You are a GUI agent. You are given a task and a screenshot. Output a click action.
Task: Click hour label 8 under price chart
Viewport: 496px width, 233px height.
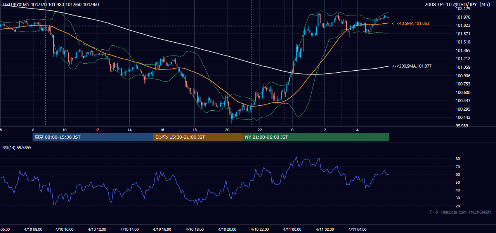pos(33,130)
